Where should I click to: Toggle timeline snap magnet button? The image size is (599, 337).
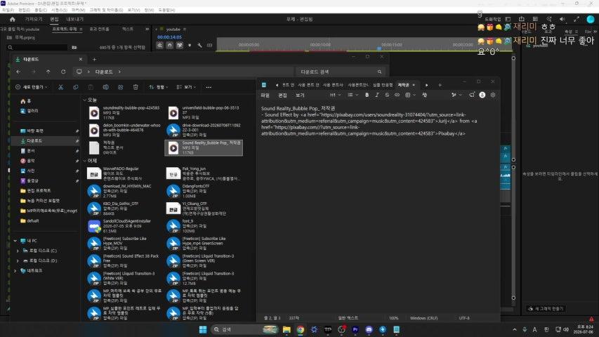(170, 46)
